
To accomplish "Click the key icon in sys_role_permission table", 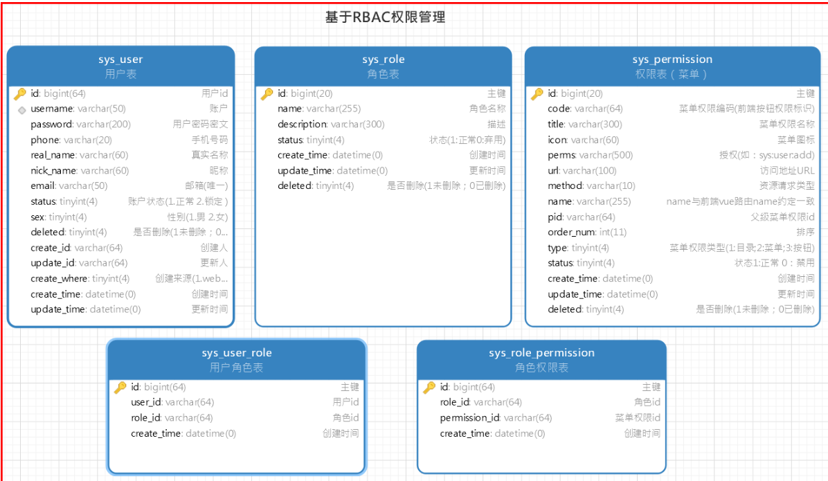I will 429,388.
